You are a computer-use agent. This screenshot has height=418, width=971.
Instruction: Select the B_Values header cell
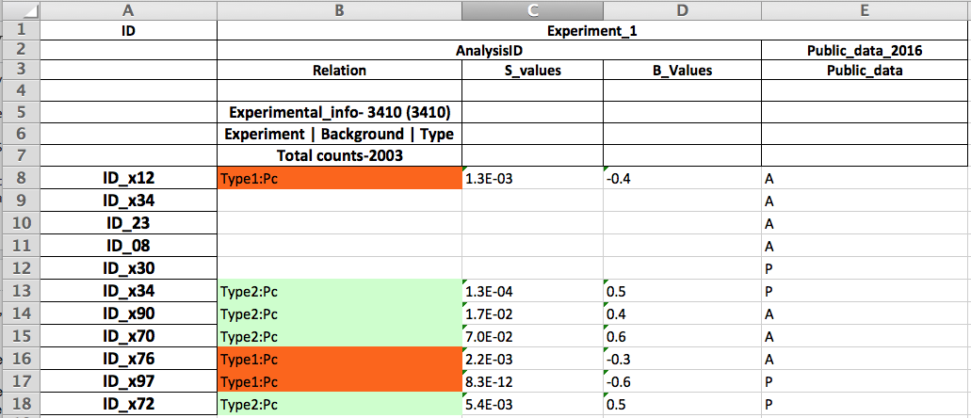pos(682,71)
